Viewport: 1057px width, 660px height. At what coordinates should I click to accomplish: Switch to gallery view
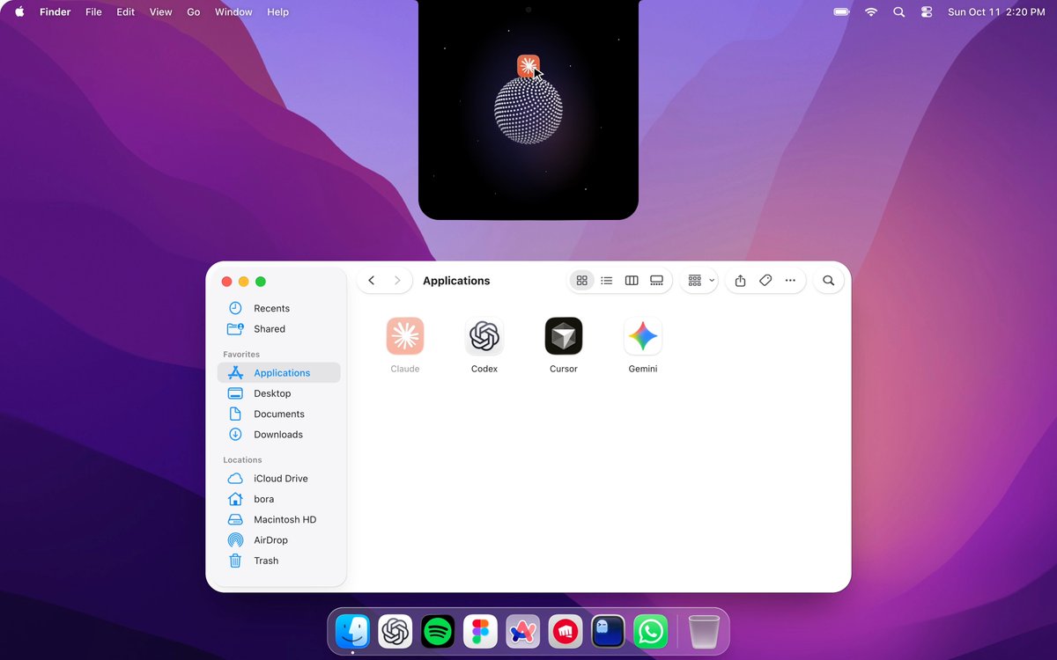pyautogui.click(x=656, y=281)
